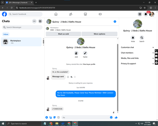Bookmark this page with star icon
This screenshot has width=158, height=126.
pyautogui.click(x=145, y=8)
